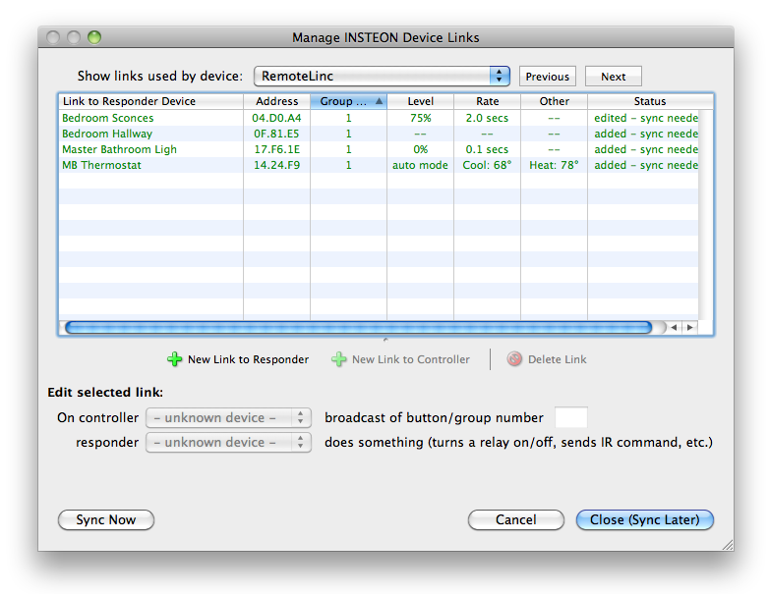Image resolution: width=769 pixels, height=594 pixels.
Task: Select the Master Bathroom Ligh link row
Action: click(x=379, y=149)
